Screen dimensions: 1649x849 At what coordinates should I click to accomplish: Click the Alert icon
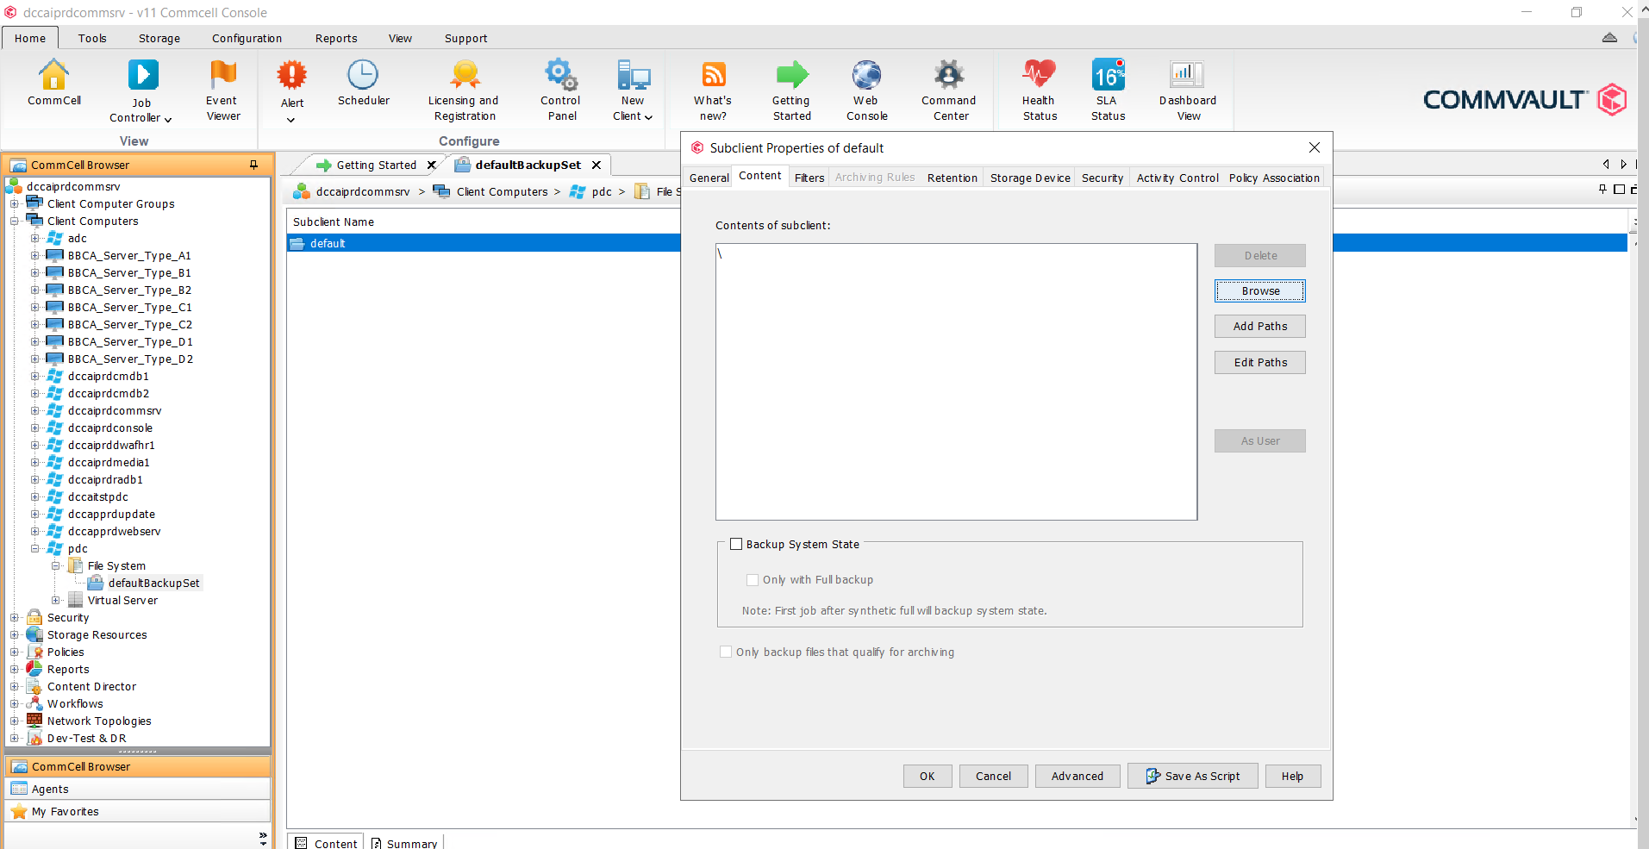(292, 75)
